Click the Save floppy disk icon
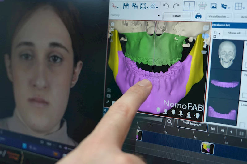This screenshot has width=247, height=164. coord(126,6)
